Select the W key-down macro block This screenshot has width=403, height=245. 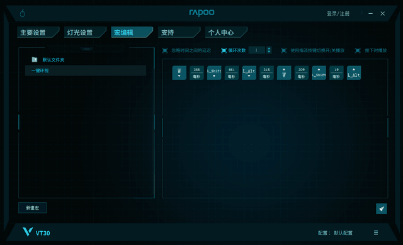point(179,73)
